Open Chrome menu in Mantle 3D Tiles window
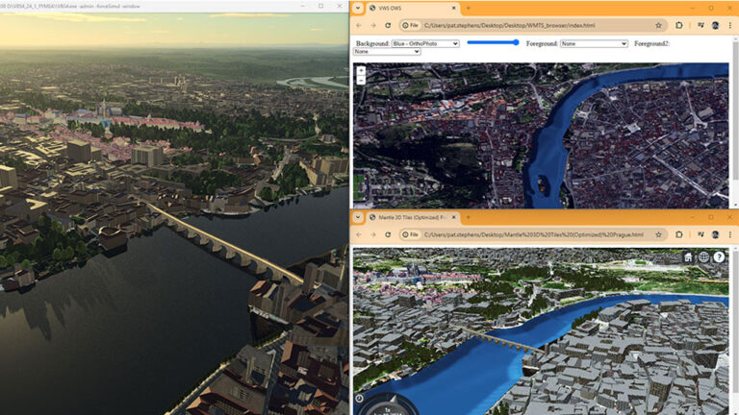The image size is (739, 415). click(x=732, y=234)
